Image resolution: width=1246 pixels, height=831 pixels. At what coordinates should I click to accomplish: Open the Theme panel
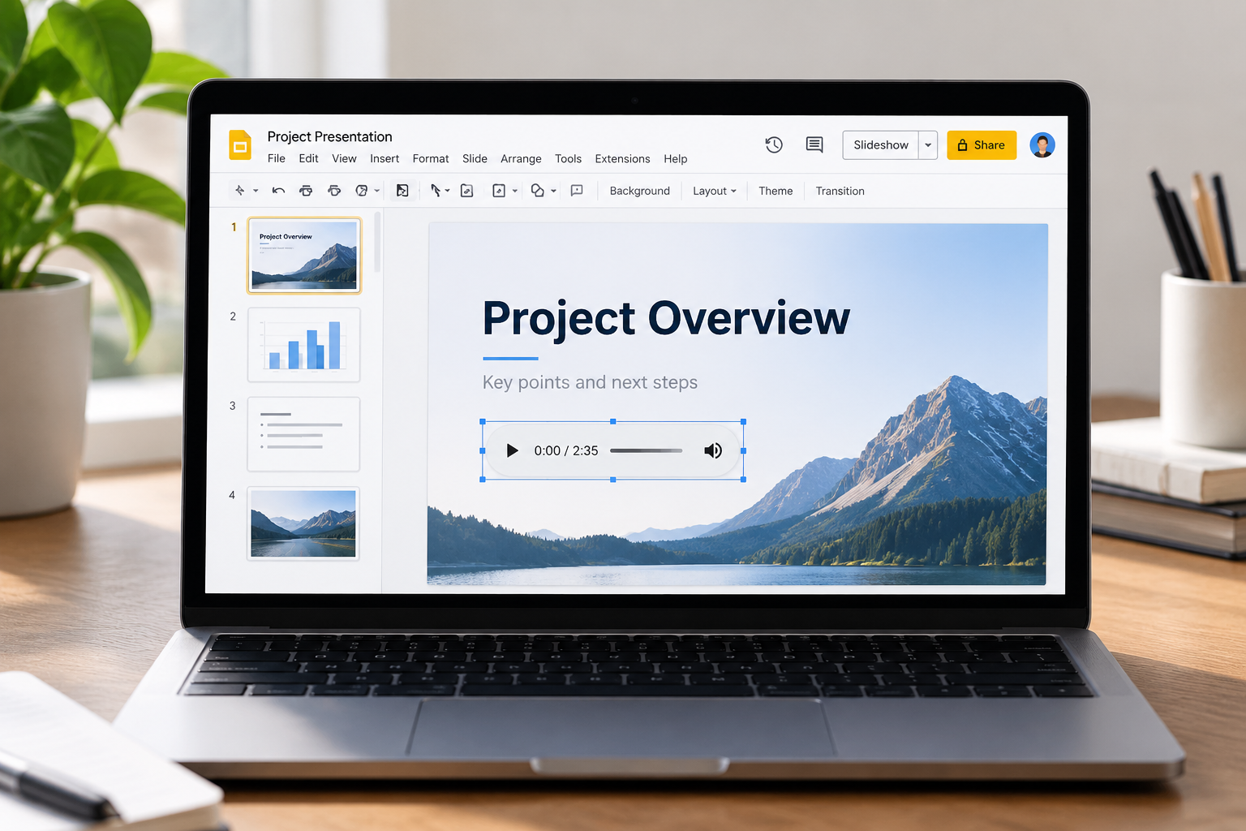[x=776, y=191]
